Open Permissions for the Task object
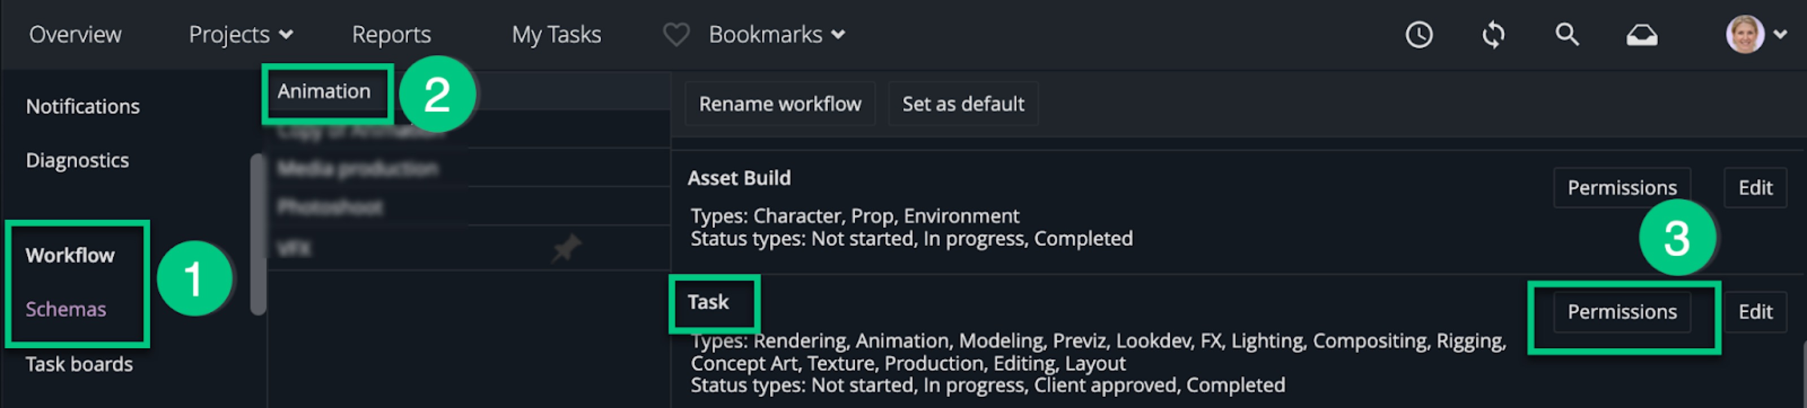The width and height of the screenshot is (1807, 408). [x=1622, y=312]
